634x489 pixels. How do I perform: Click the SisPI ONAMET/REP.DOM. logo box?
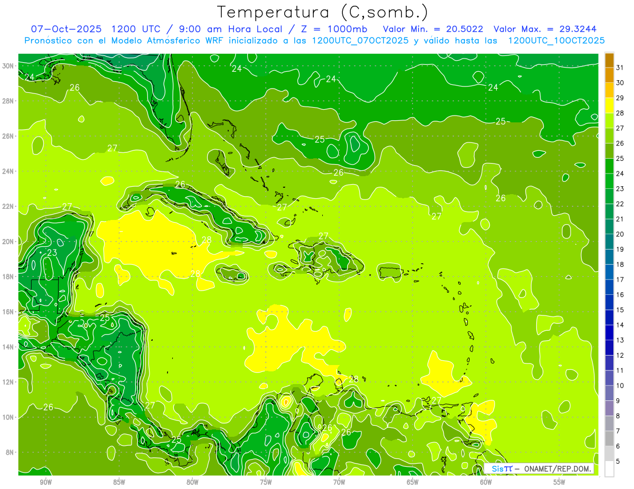pos(539,468)
